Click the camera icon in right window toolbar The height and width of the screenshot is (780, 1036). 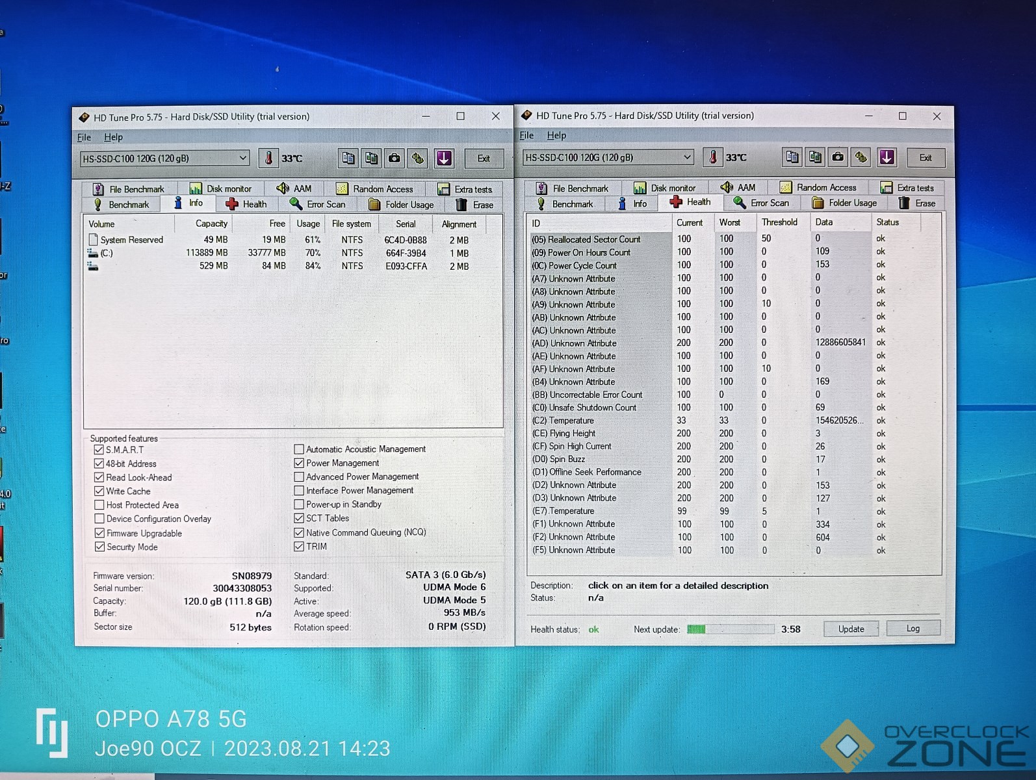(x=838, y=157)
